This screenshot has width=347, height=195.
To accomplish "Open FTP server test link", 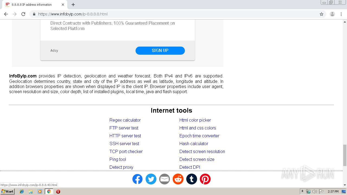I will (x=124, y=128).
